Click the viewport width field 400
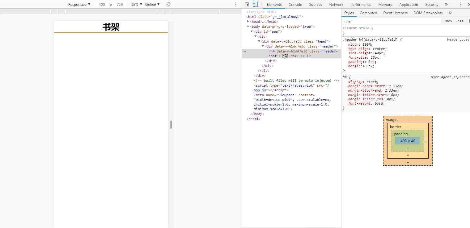The height and width of the screenshot is (228, 470). coord(102,5)
